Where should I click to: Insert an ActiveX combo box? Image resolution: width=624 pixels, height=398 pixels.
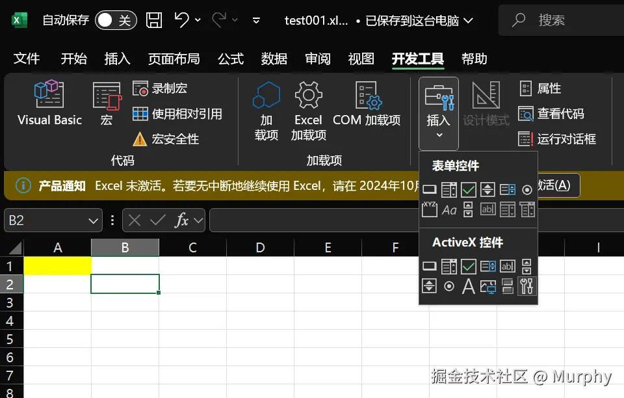[x=449, y=266]
